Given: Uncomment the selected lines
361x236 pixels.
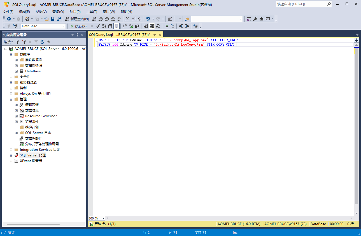Looking at the screenshot, I should pyautogui.click(x=173, y=26).
